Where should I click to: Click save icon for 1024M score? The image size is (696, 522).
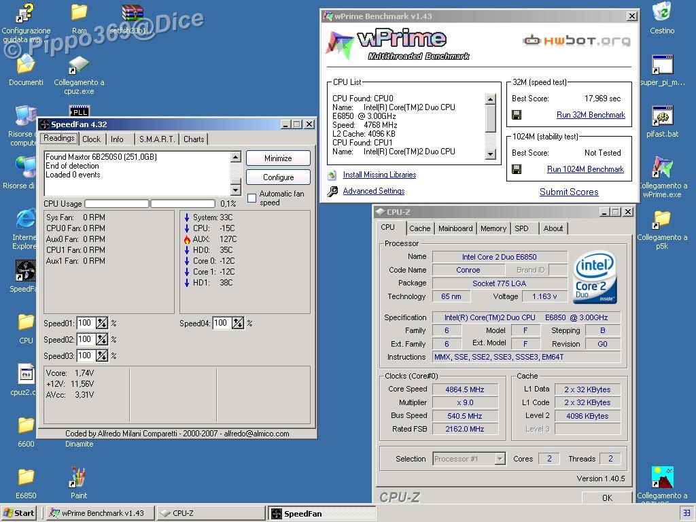click(x=517, y=169)
